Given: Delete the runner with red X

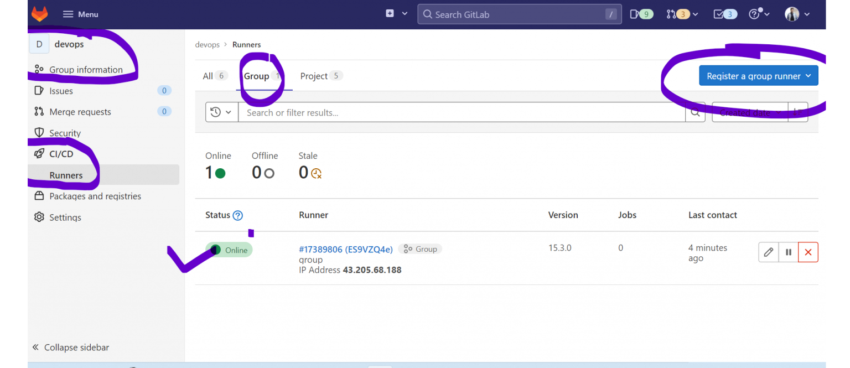Looking at the screenshot, I should pos(808,252).
